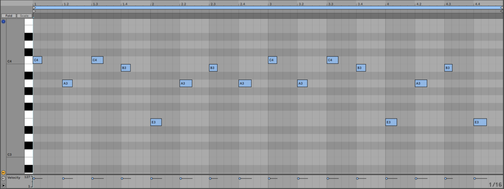
Task: Click the velocity marker at beat 2.3
Action: click(210, 179)
